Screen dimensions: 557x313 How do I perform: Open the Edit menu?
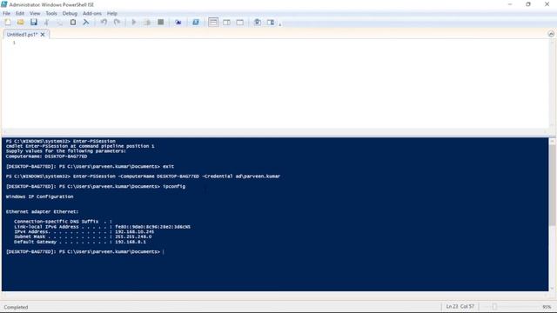click(x=20, y=13)
